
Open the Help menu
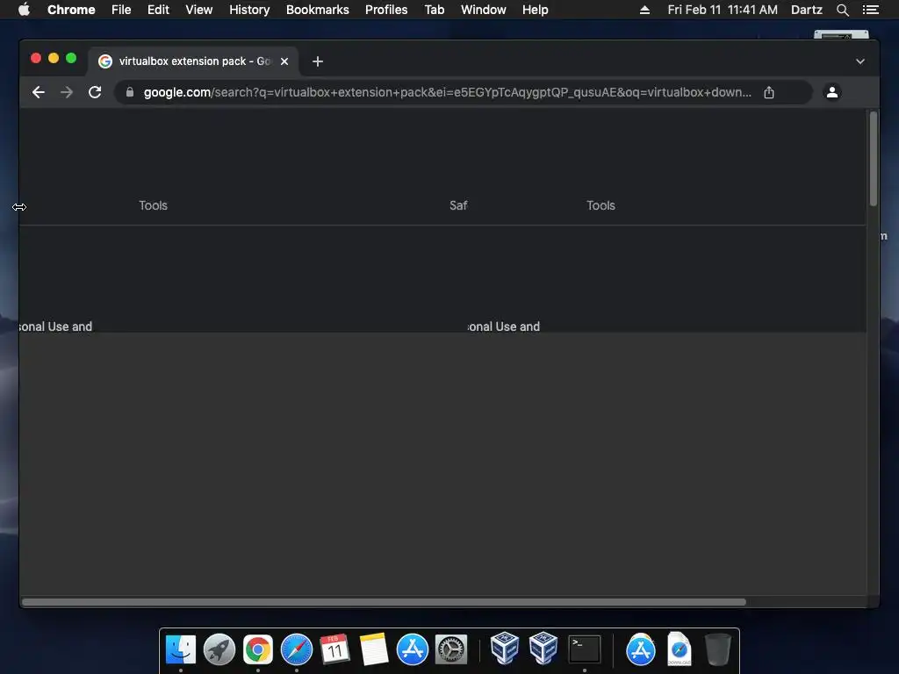click(535, 10)
